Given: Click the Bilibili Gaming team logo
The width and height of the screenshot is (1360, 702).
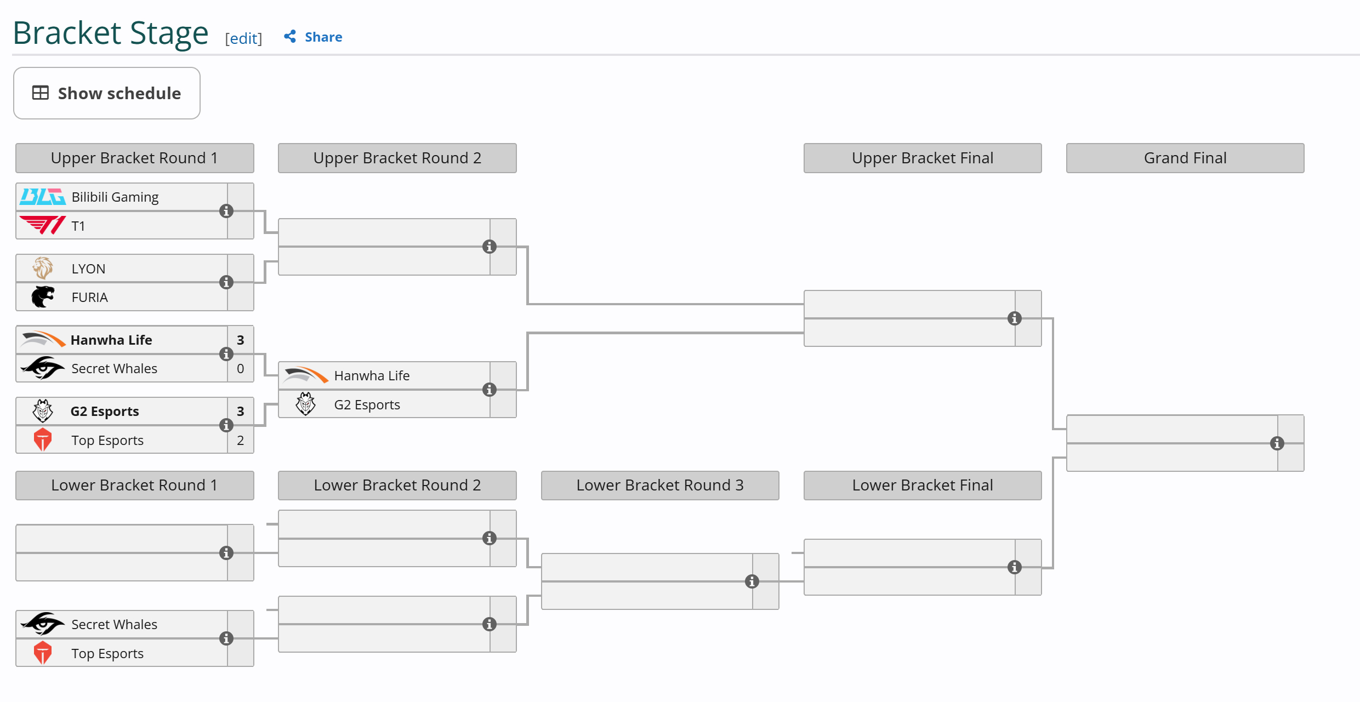Looking at the screenshot, I should 43,197.
